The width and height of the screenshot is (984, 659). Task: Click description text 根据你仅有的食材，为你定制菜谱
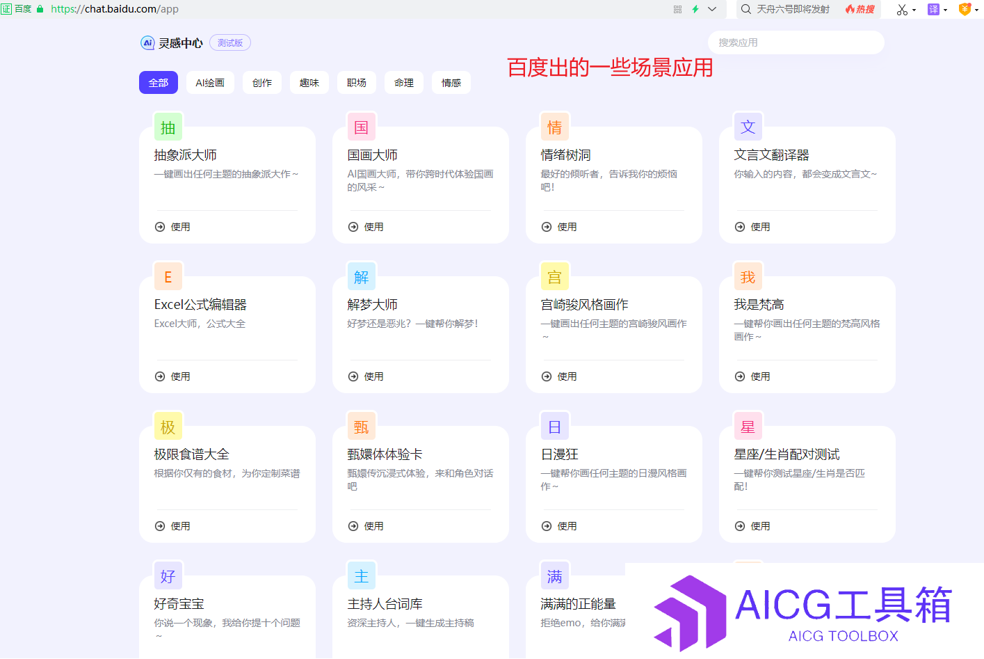point(227,473)
